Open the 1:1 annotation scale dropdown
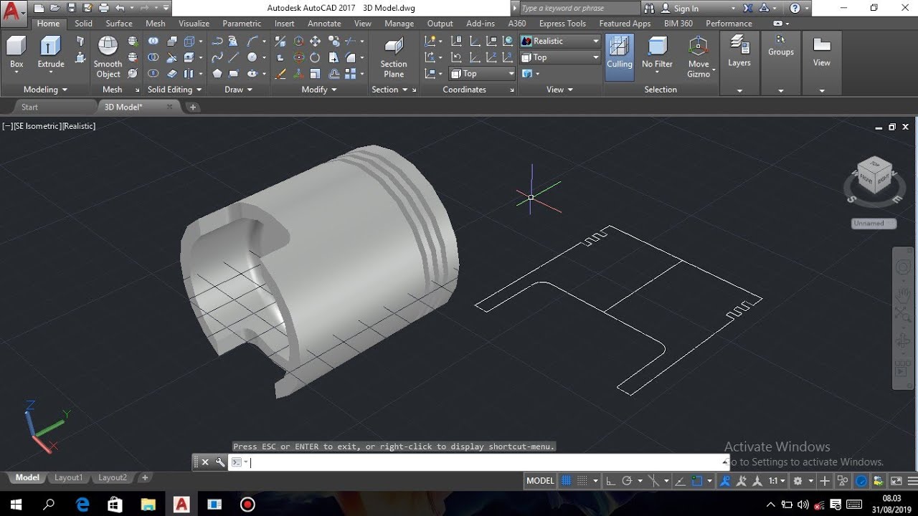Viewport: 918px width, 516px height. click(x=777, y=481)
